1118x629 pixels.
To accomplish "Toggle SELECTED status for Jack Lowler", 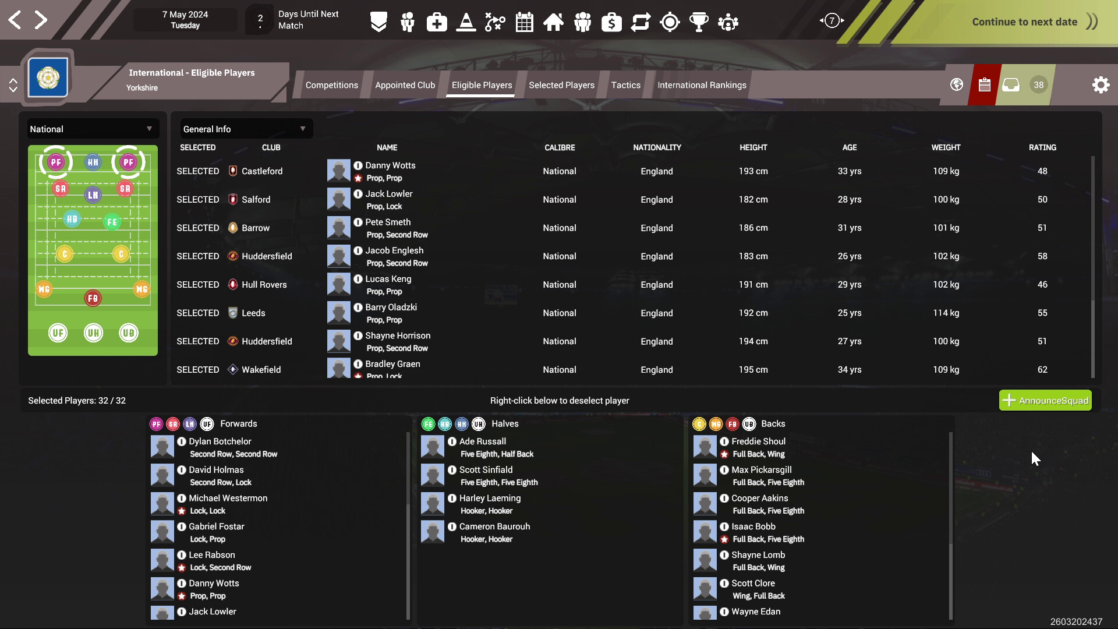I will coord(197,199).
